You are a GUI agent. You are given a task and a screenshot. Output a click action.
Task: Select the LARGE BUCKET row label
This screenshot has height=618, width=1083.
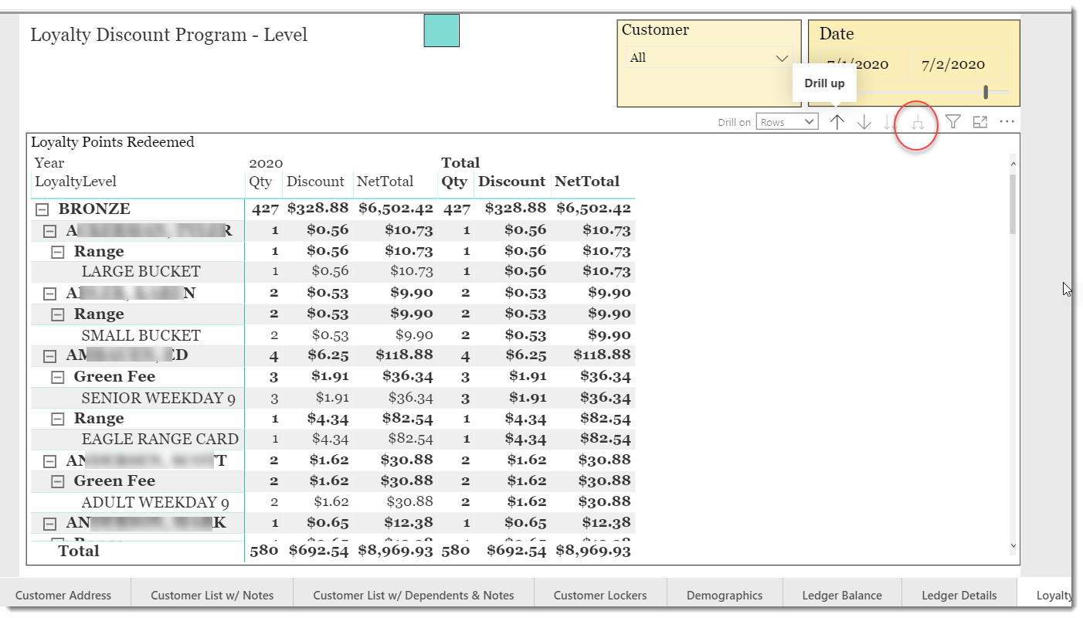click(x=141, y=272)
